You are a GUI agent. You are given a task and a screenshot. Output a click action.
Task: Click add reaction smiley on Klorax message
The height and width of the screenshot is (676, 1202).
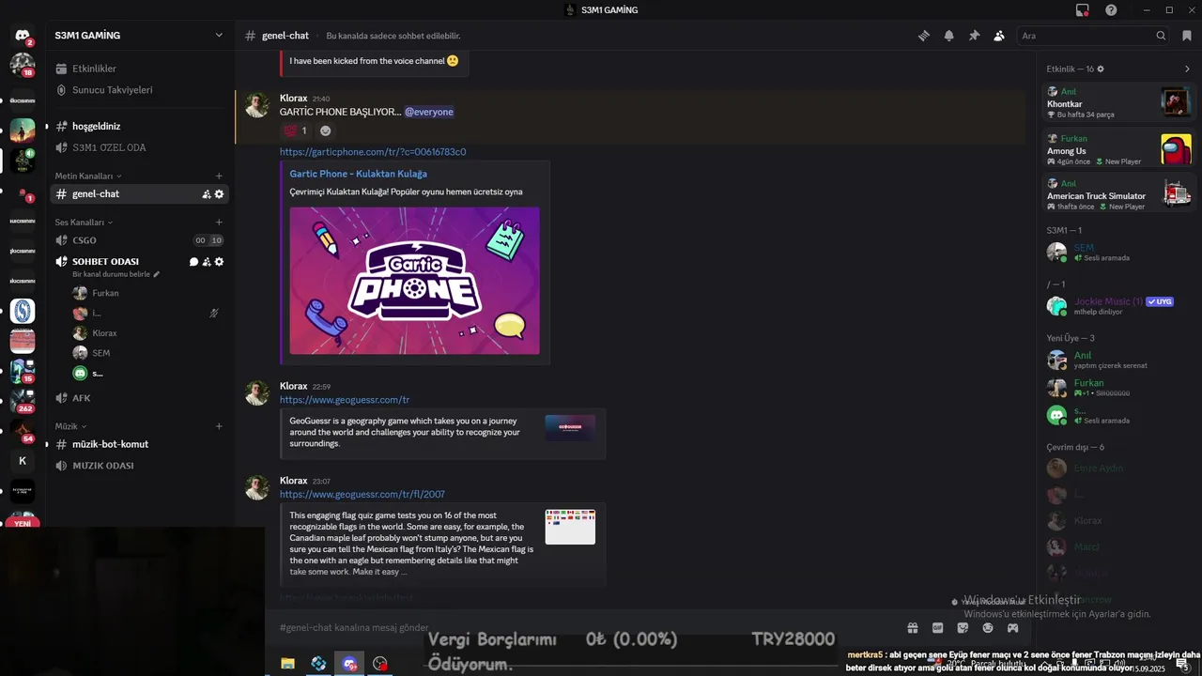(x=325, y=131)
